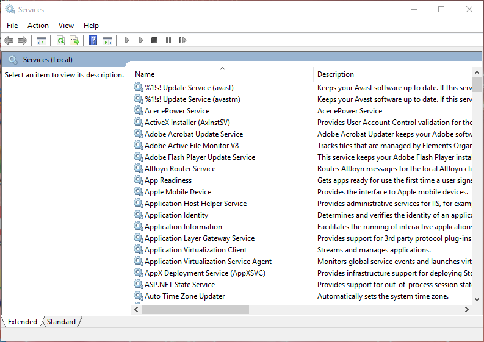Image resolution: width=484 pixels, height=342 pixels.
Task: Click vertical scrollbar up arrow
Action: (x=477, y=73)
